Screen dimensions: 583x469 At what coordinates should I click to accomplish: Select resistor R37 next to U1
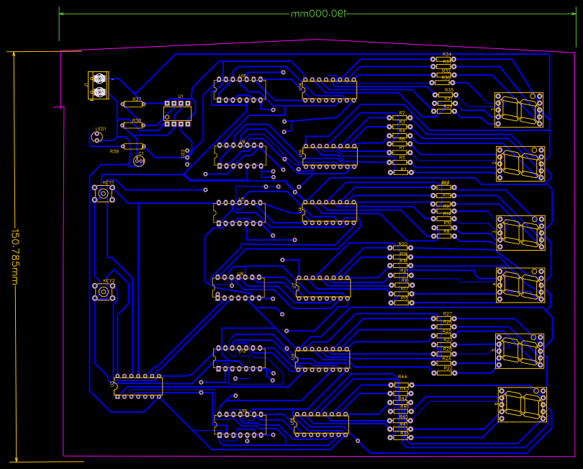(x=134, y=104)
